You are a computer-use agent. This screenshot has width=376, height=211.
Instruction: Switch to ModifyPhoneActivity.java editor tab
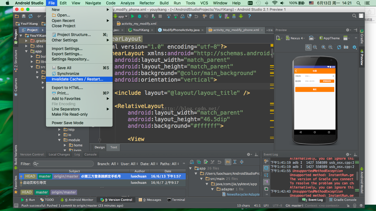[181, 30]
